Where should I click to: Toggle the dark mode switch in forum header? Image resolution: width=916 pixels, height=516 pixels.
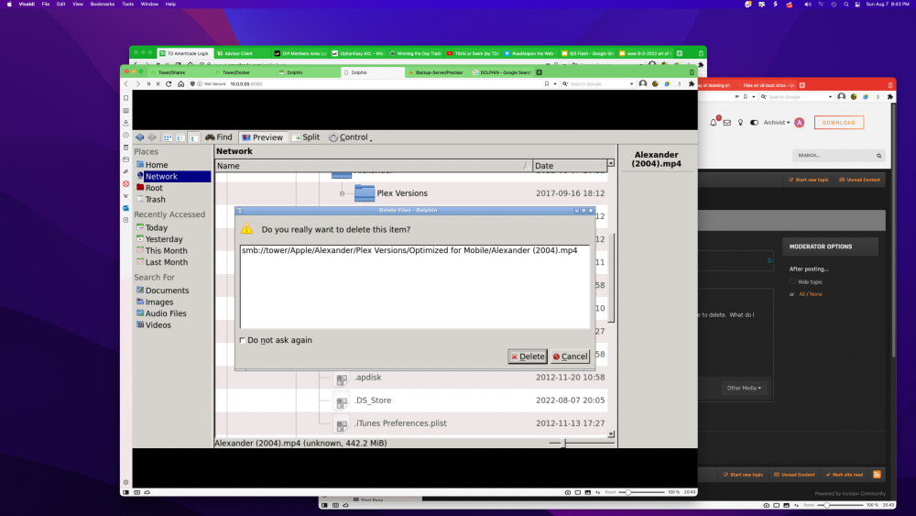click(x=754, y=123)
